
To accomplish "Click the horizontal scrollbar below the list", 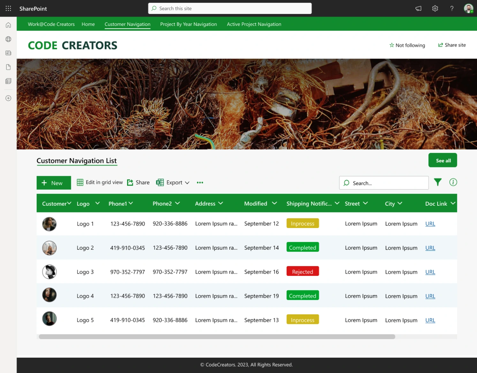I will click(216, 337).
